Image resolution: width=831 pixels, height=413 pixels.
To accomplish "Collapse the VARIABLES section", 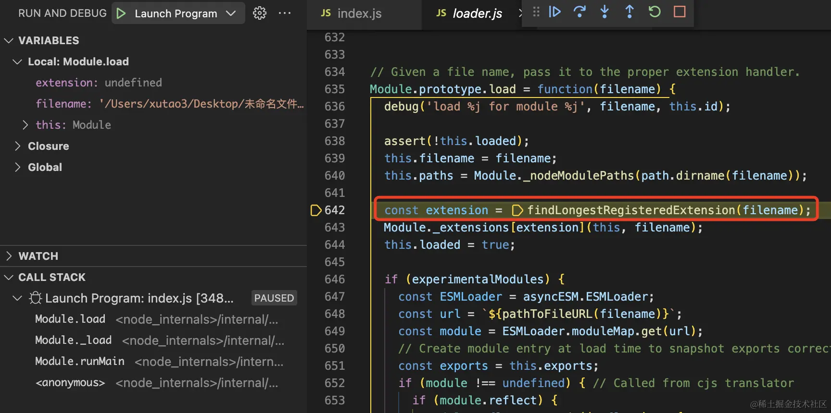I will coord(9,41).
